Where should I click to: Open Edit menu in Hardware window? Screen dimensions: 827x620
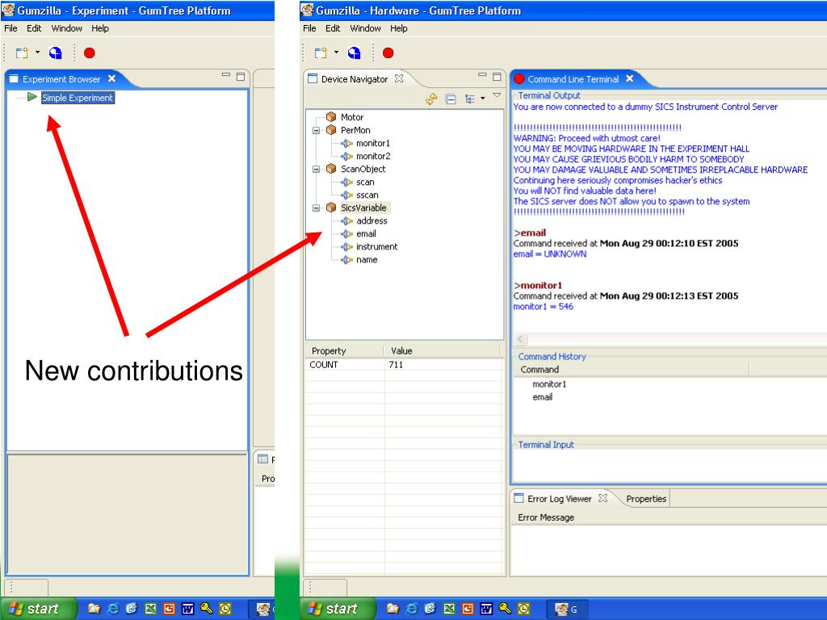(332, 28)
